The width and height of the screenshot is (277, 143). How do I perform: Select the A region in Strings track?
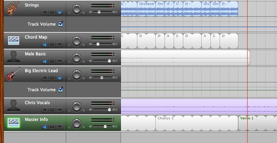(169, 9)
